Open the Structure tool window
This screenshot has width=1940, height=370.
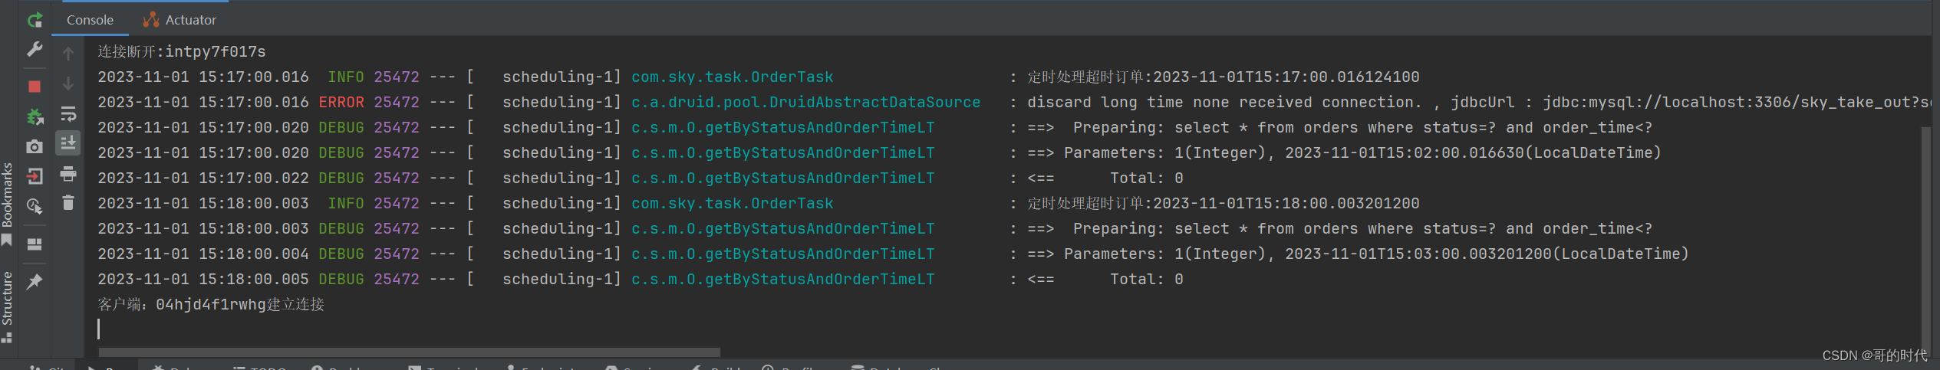(8, 304)
